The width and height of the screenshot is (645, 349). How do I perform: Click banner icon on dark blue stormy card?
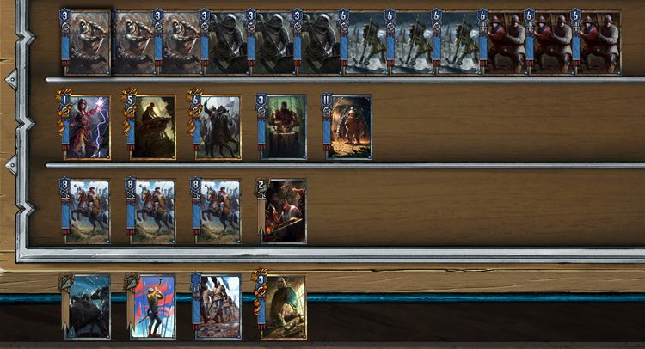tap(65, 282)
